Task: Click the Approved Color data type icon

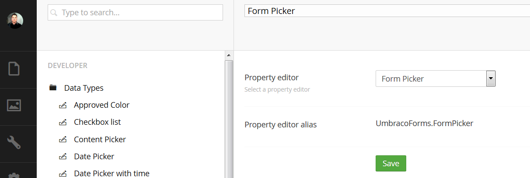Action: point(63,105)
